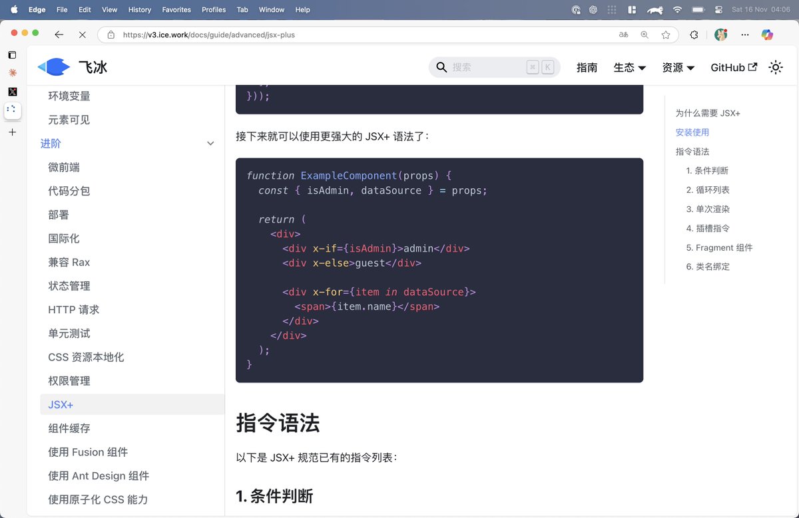Click the search magnifier icon in the site header

(441, 67)
